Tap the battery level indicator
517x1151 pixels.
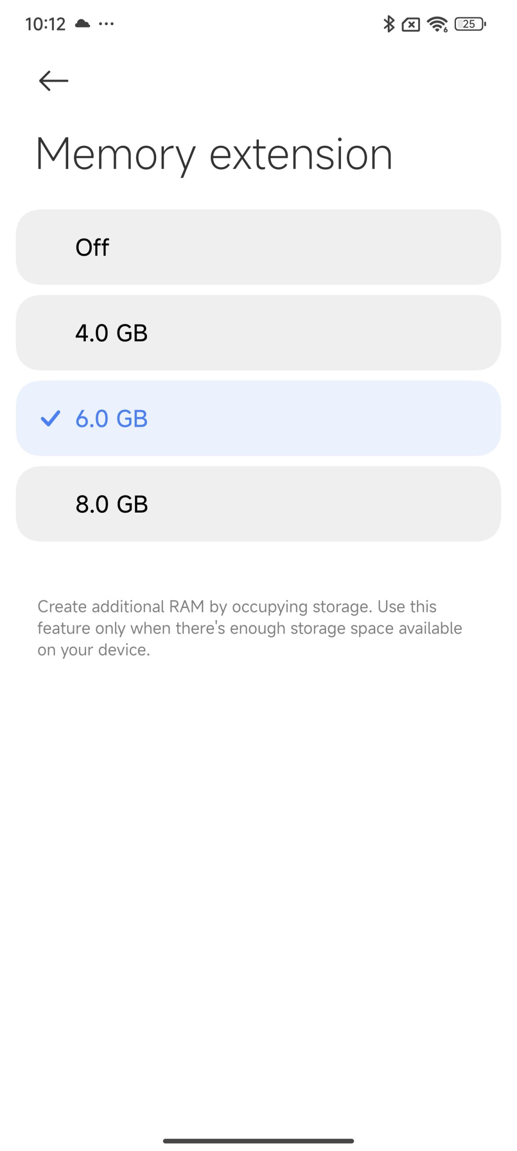click(x=470, y=24)
